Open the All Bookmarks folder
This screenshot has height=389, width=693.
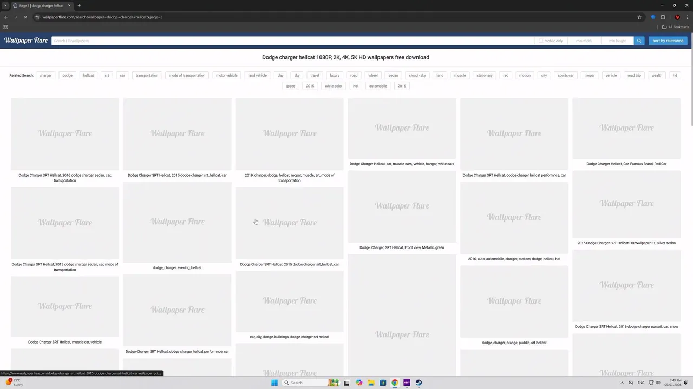[676, 27]
